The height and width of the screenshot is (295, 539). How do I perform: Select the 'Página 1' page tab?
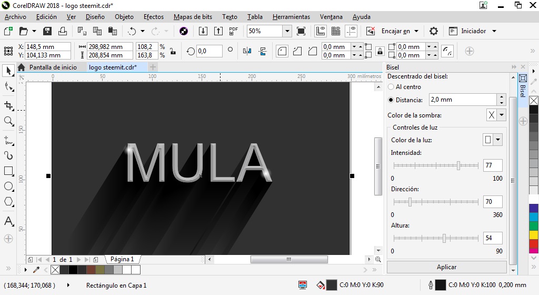tap(122, 259)
